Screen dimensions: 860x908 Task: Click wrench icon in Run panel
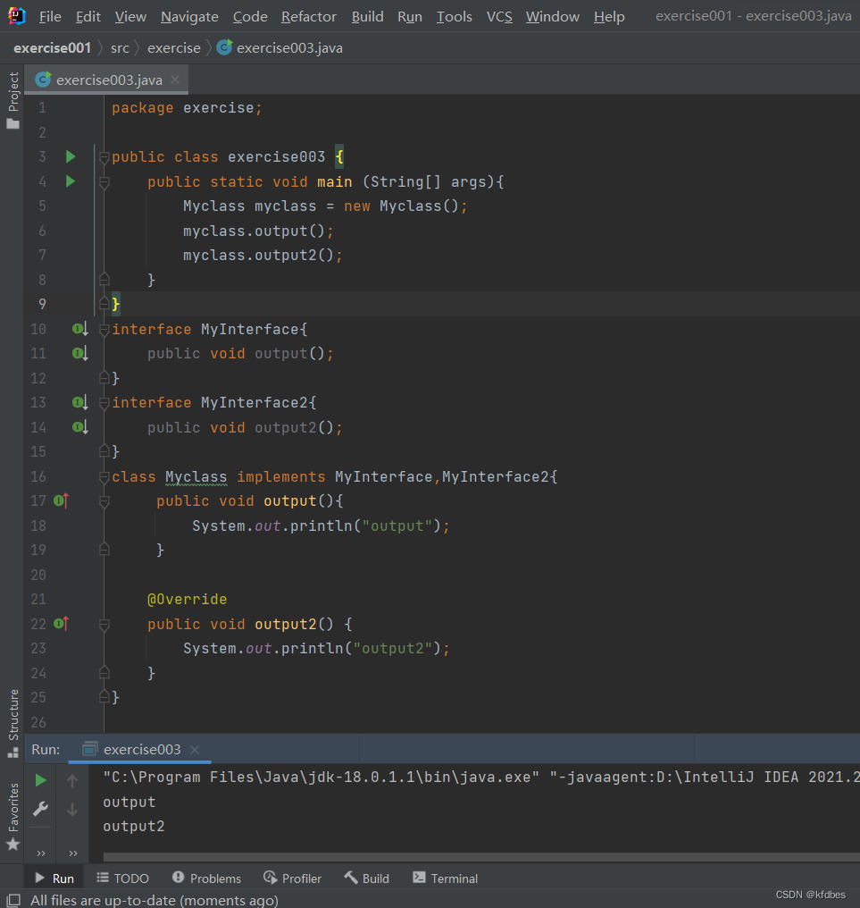[x=40, y=809]
